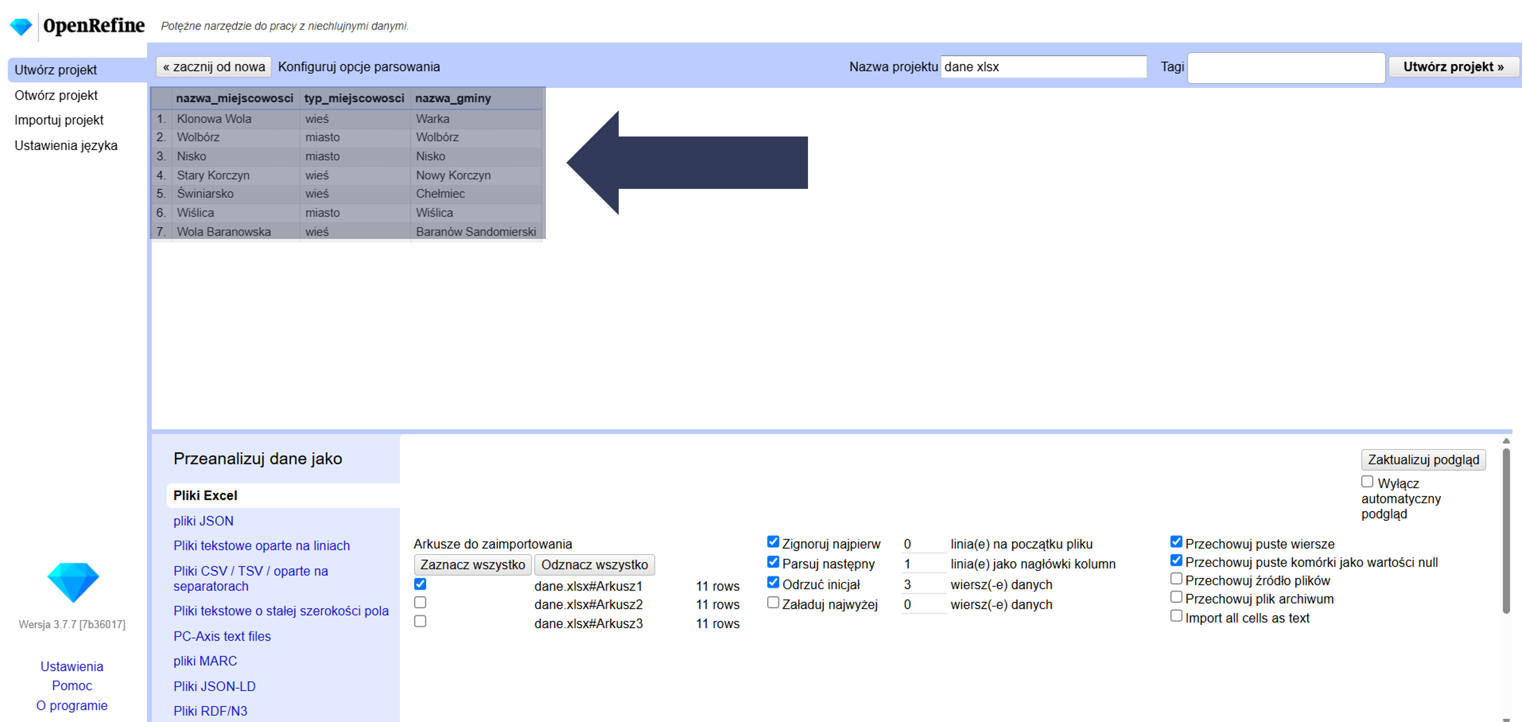Click the OpenRefine diamond logo in header
The width and height of the screenshot is (1523, 722).
pyautogui.click(x=21, y=27)
